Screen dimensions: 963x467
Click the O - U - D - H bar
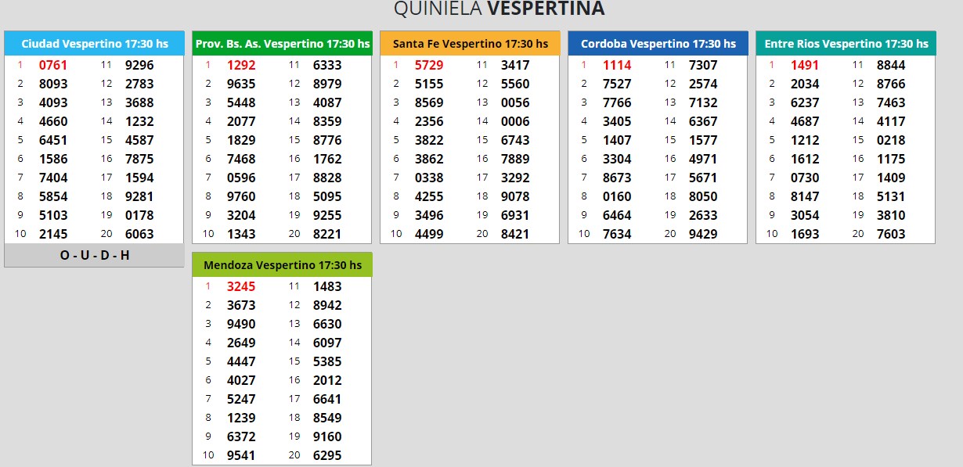(x=94, y=256)
